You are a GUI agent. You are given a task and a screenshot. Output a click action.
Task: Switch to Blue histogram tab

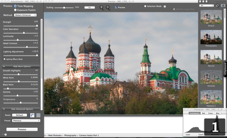[x=218, y=113]
